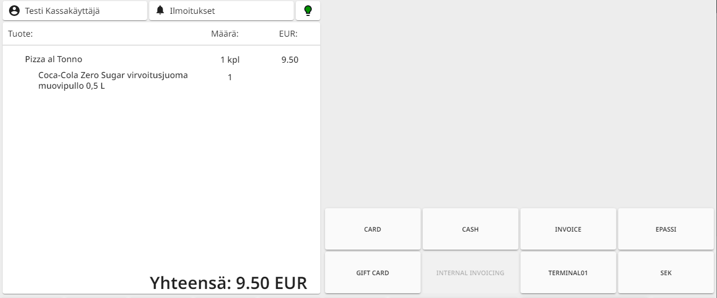Select GIFT CARD payment
717x298 pixels.
372,273
